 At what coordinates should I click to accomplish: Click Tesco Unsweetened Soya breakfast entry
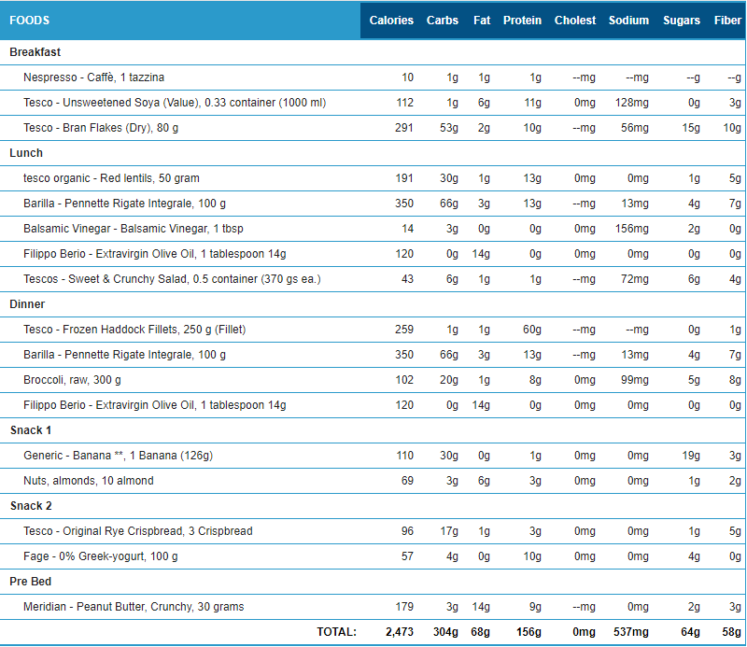click(x=175, y=103)
